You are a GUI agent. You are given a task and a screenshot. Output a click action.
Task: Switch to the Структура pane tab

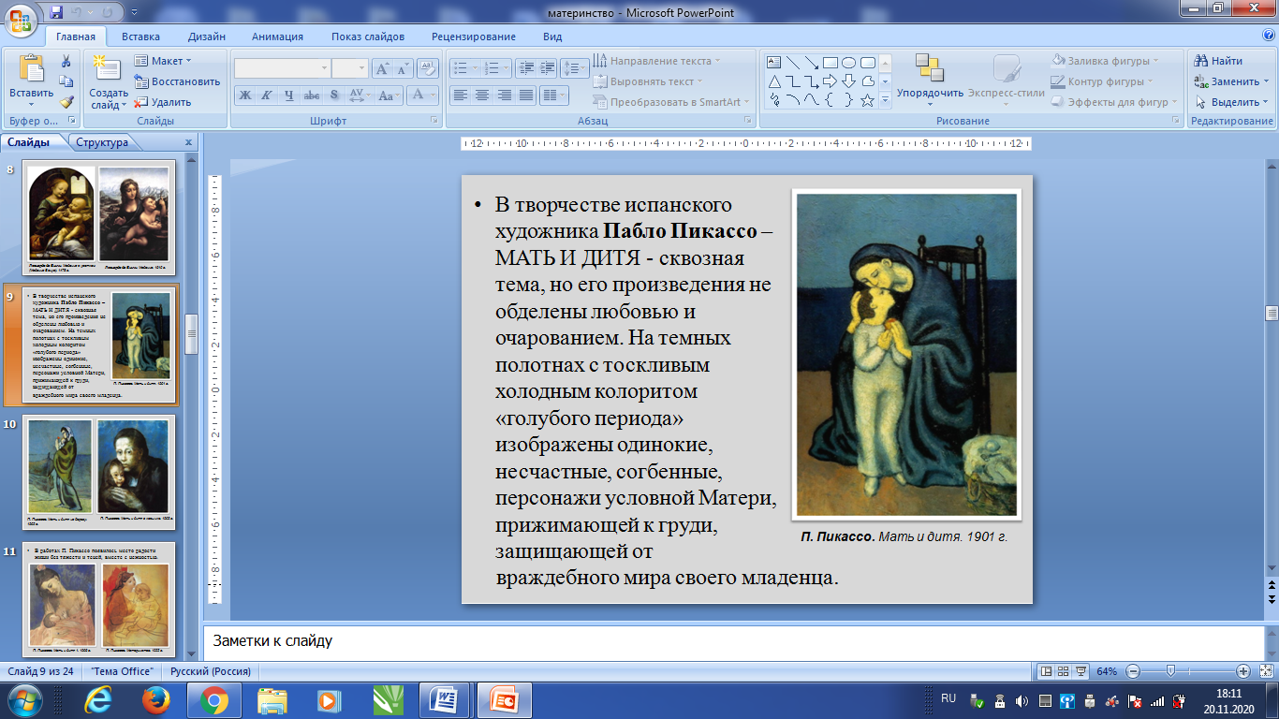[x=102, y=142]
